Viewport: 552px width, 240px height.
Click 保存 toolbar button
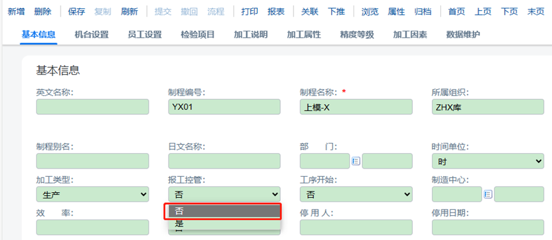(x=77, y=11)
